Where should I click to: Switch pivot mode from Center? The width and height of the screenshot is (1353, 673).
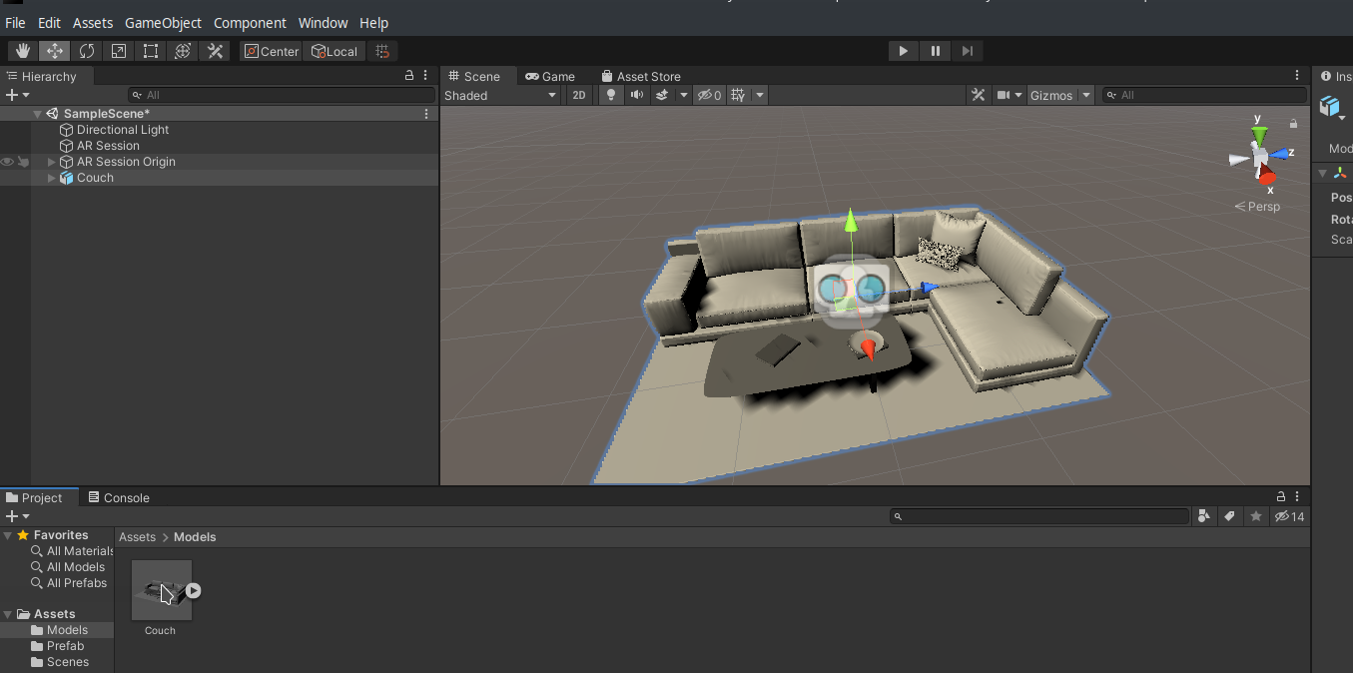click(x=270, y=50)
